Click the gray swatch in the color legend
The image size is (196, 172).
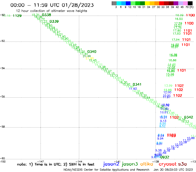click(x=114, y=3)
